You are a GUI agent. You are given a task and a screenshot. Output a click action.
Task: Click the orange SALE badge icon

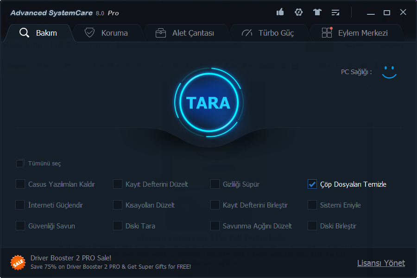(18, 263)
